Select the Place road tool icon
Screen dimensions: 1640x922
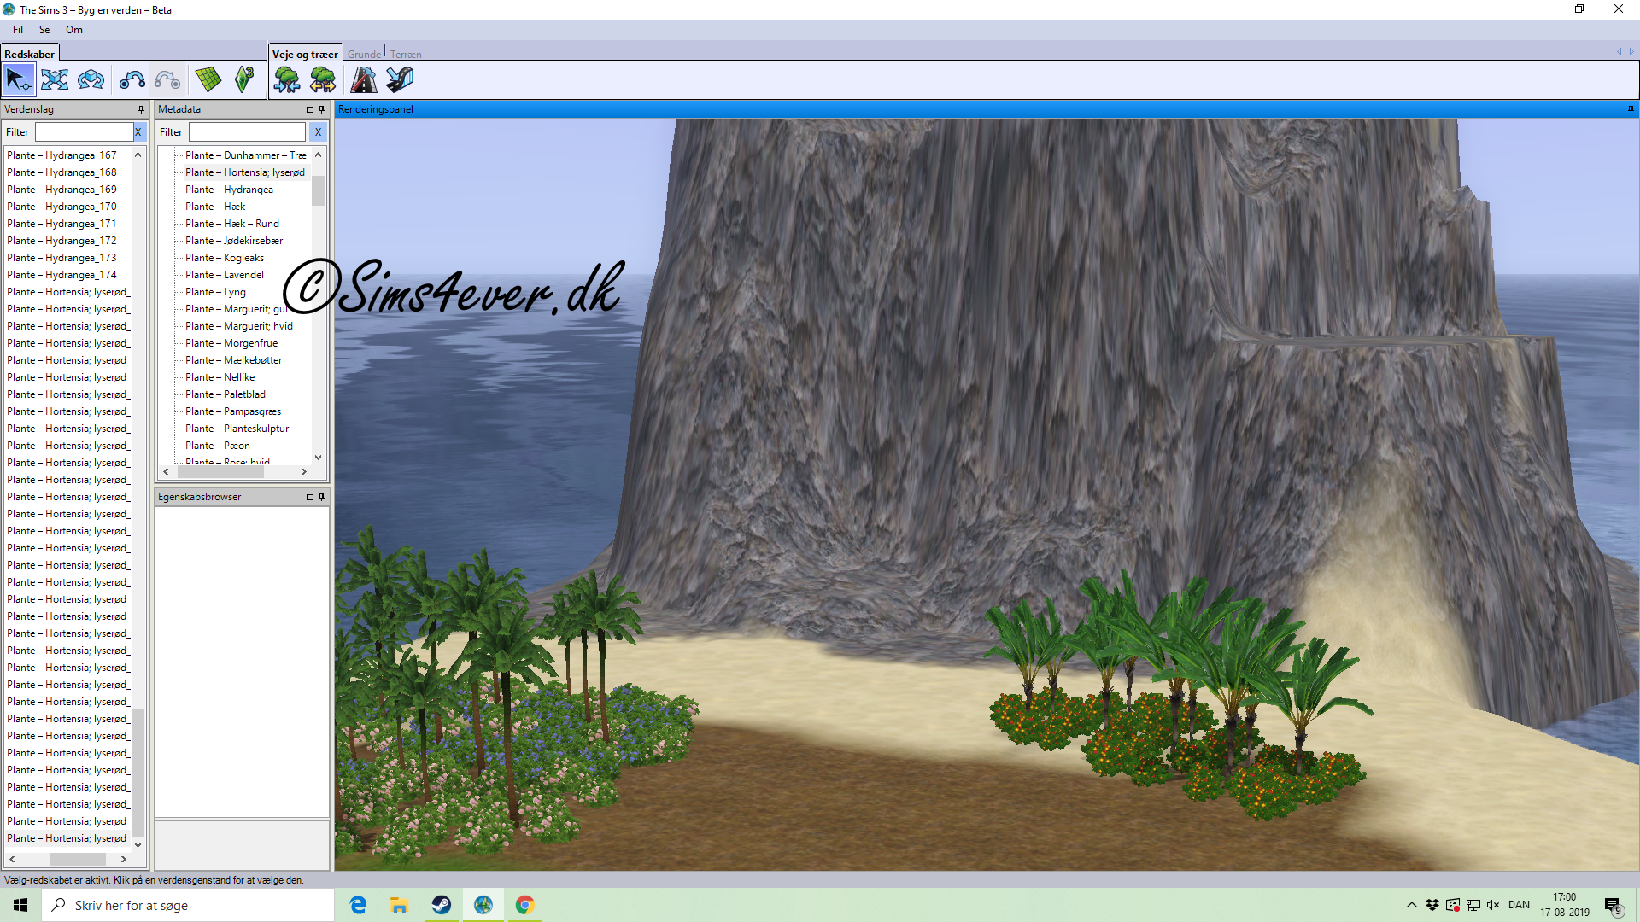[x=400, y=80]
